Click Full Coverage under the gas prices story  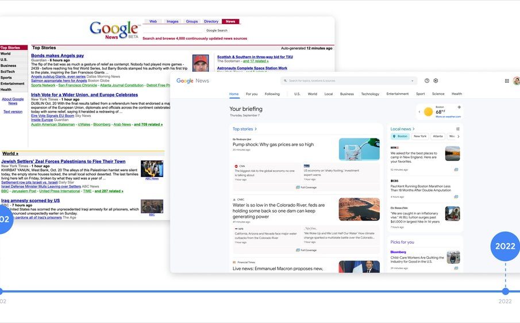pyautogui.click(x=306, y=187)
